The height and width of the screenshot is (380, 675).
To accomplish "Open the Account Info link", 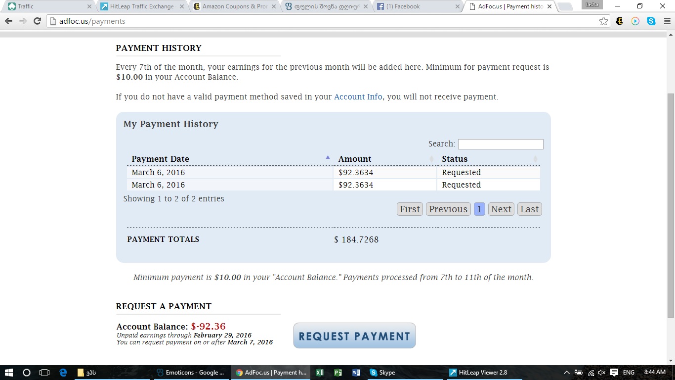I will 358,96.
